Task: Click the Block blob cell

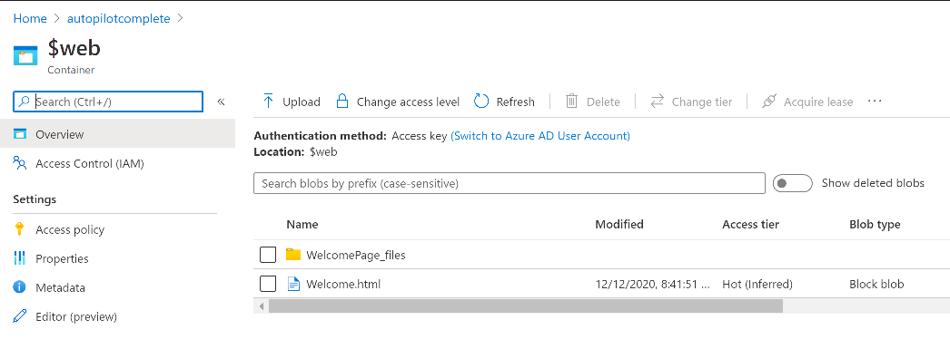Action: (876, 285)
